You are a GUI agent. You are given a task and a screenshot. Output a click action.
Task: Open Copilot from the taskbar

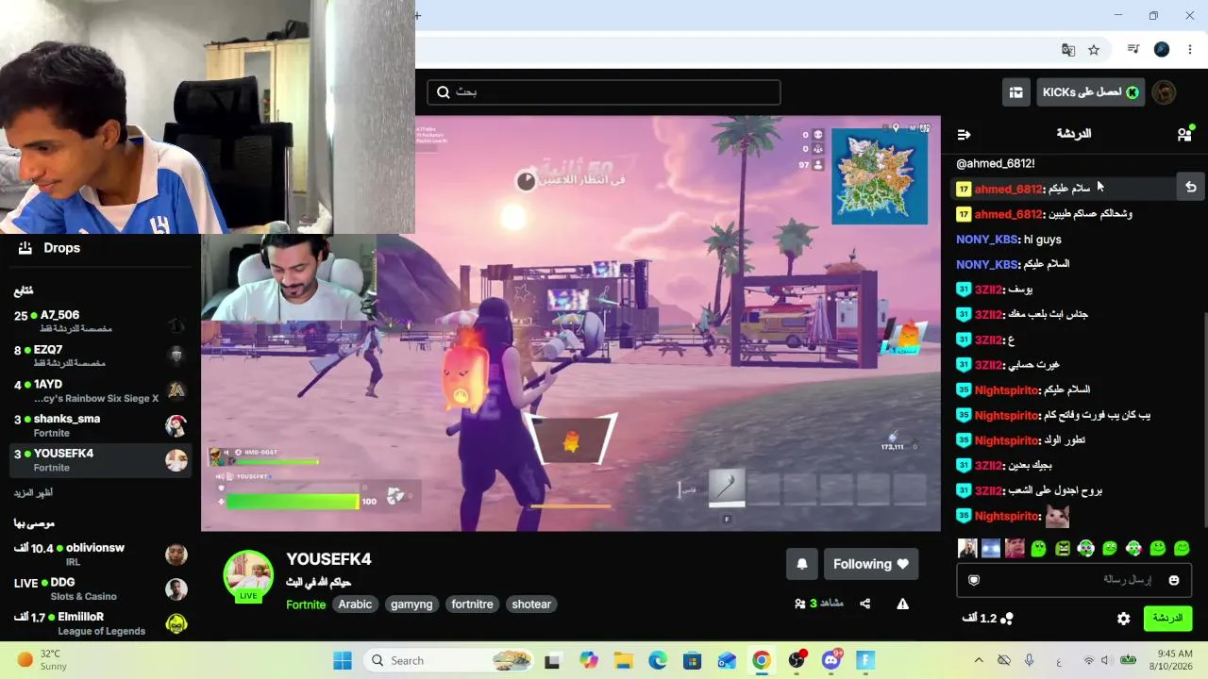(x=589, y=660)
